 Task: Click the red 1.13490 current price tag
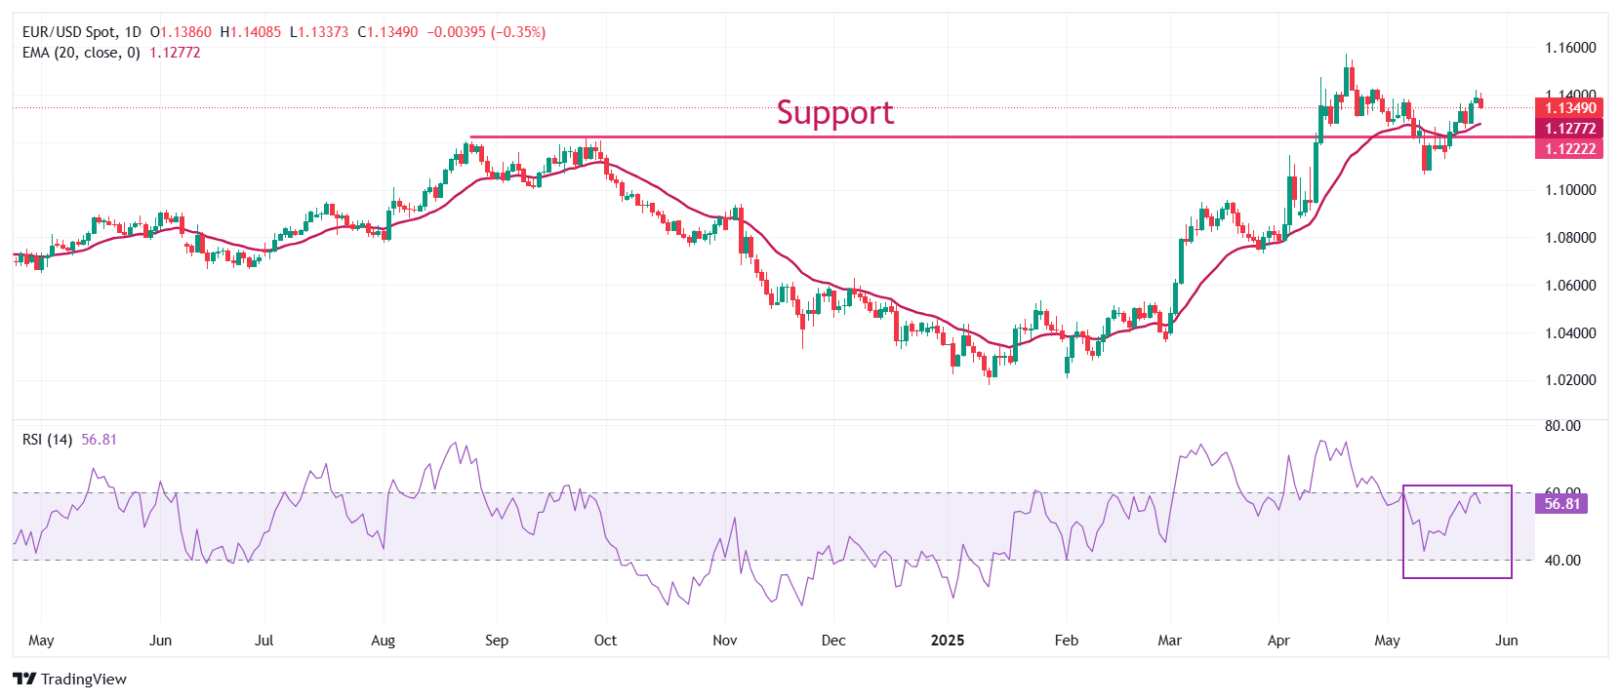point(1569,108)
